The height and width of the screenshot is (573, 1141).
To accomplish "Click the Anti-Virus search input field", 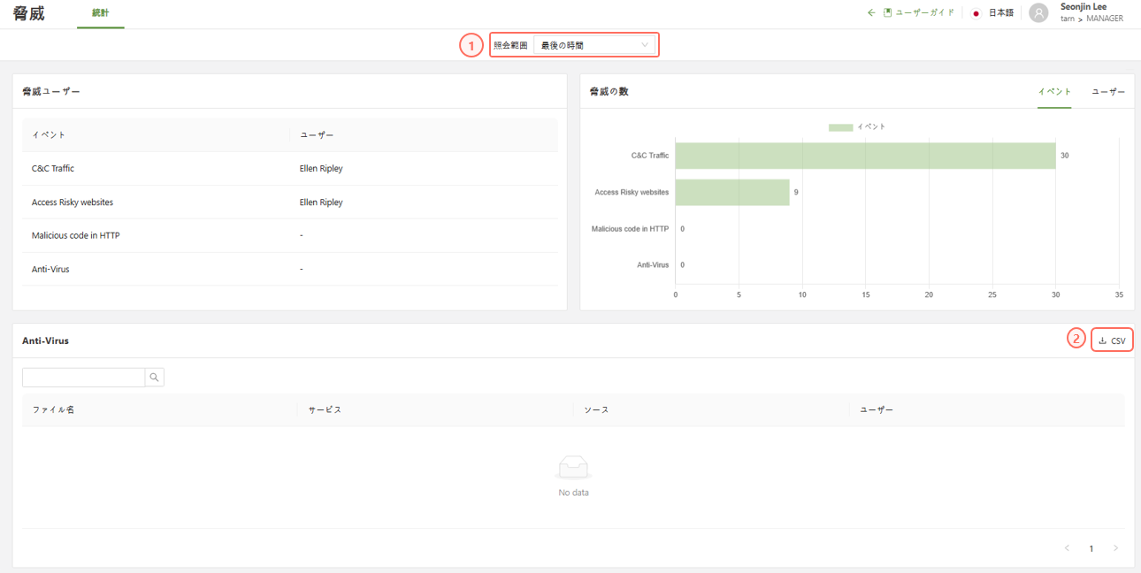I will pos(83,378).
